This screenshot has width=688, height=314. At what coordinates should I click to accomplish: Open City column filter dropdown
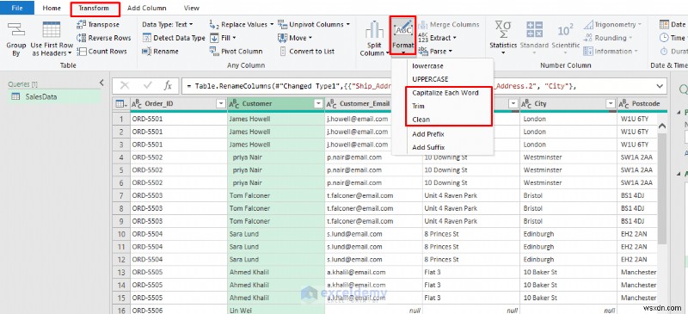[x=610, y=103]
